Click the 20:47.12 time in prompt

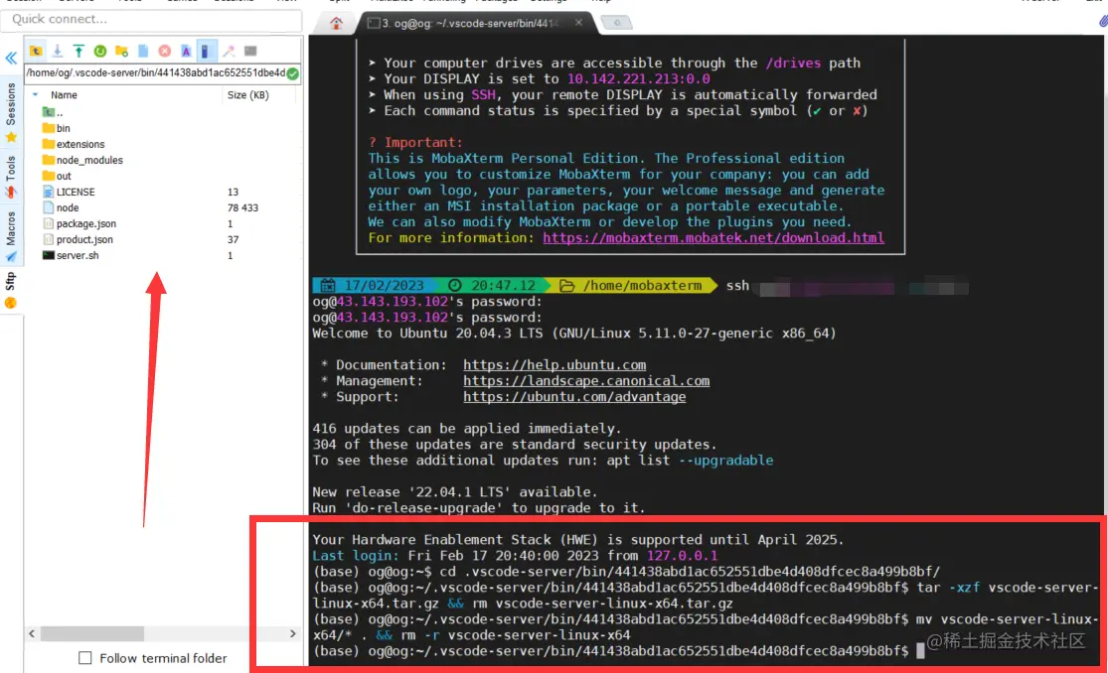point(503,285)
